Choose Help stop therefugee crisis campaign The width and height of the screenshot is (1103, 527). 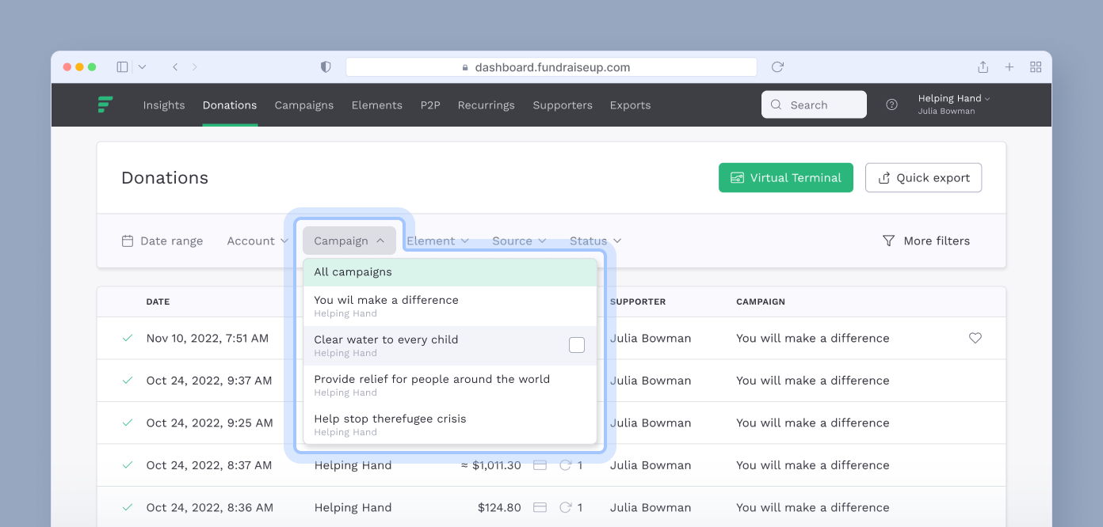[x=450, y=425]
